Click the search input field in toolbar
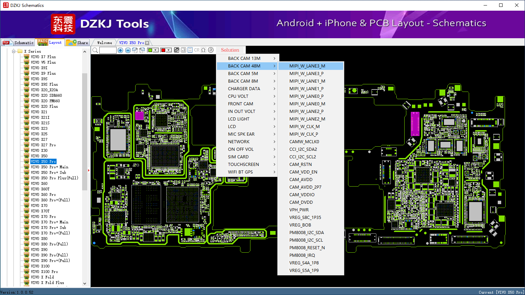This screenshot has width=525, height=295. pos(108,50)
